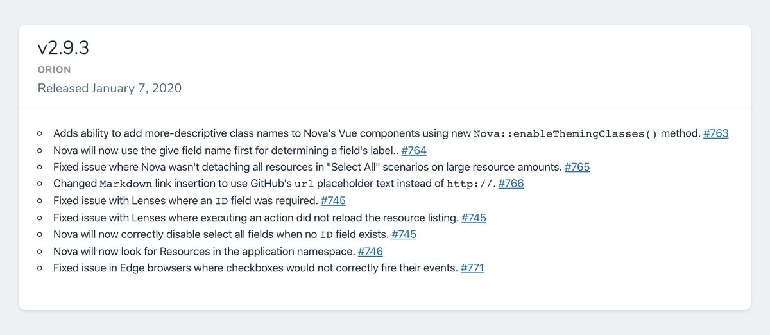
Task: Click the 'Released January 7, 2020' date text
Action: tap(110, 88)
